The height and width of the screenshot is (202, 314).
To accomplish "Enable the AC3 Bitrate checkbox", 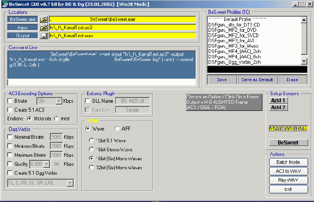I will (x=10, y=101).
